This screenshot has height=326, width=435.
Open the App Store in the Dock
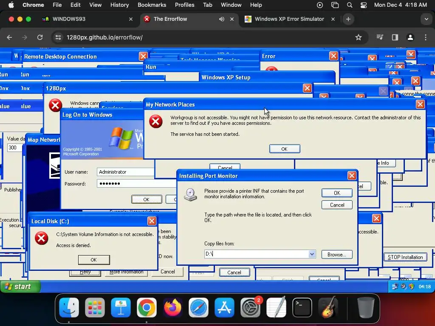[x=224, y=307]
